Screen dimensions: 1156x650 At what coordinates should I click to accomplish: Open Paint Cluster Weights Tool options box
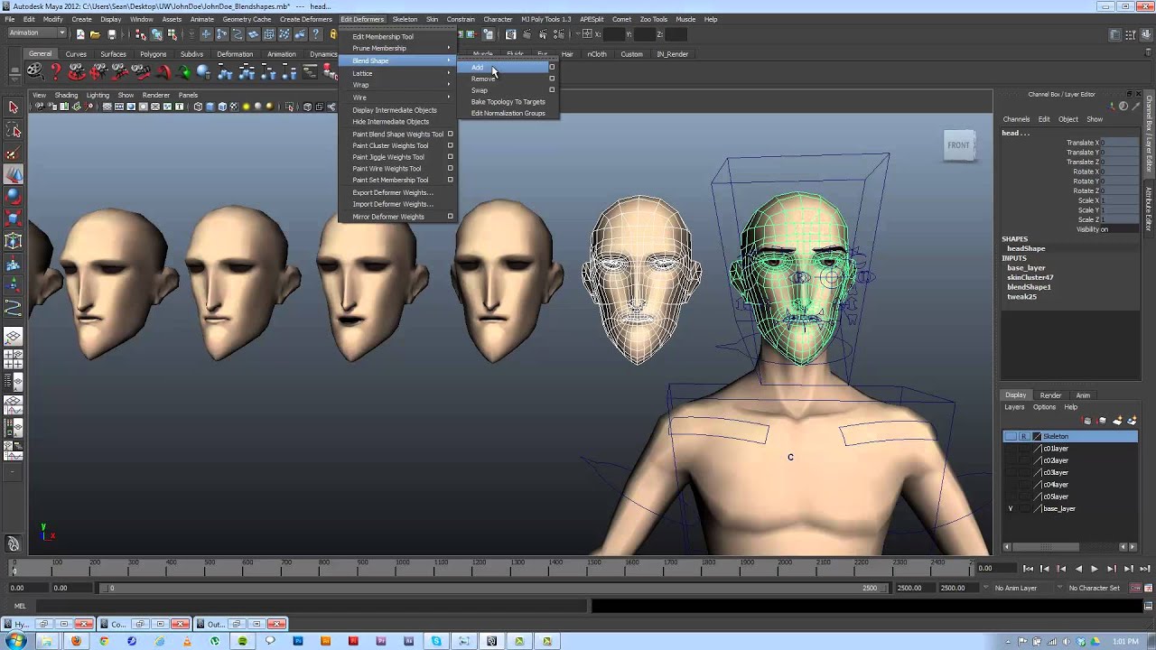coord(450,145)
